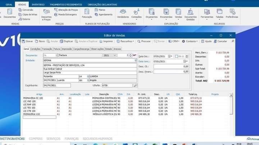Switch to the Transação tab
This screenshot has width=259, height=145.
(47, 49)
